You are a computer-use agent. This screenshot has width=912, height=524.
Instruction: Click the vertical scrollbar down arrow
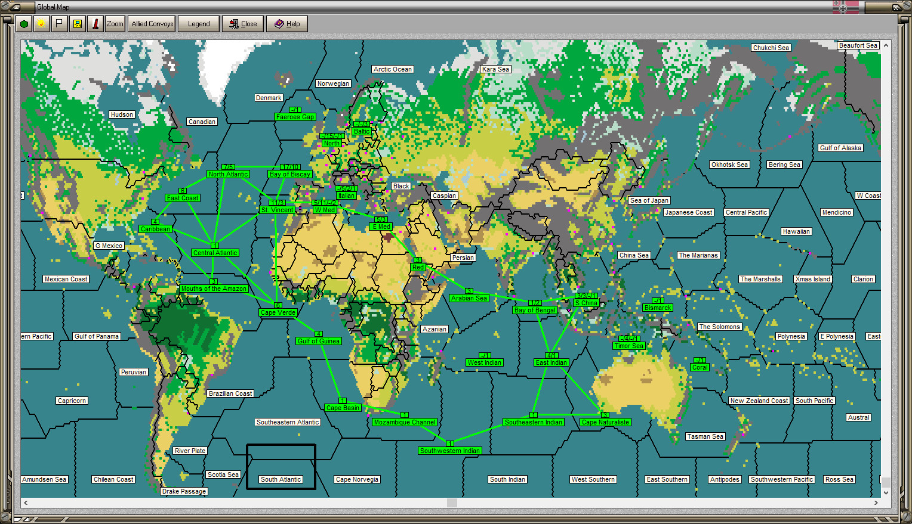tap(886, 493)
